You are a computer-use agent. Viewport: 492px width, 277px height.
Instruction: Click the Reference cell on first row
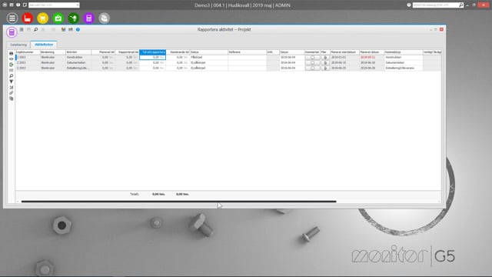(247, 58)
